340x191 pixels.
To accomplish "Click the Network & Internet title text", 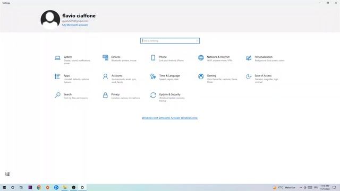I will (218, 57).
